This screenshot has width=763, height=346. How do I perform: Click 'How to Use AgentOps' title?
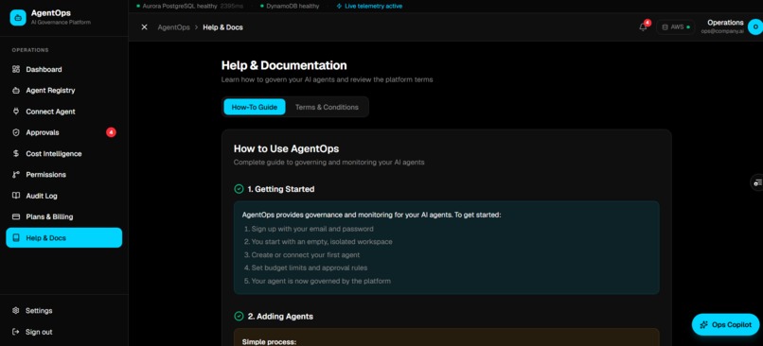pyautogui.click(x=286, y=148)
